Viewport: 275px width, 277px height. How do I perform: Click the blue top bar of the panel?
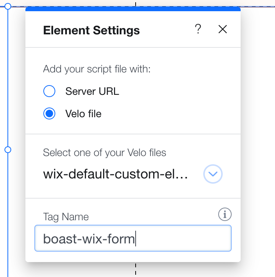point(133,9)
